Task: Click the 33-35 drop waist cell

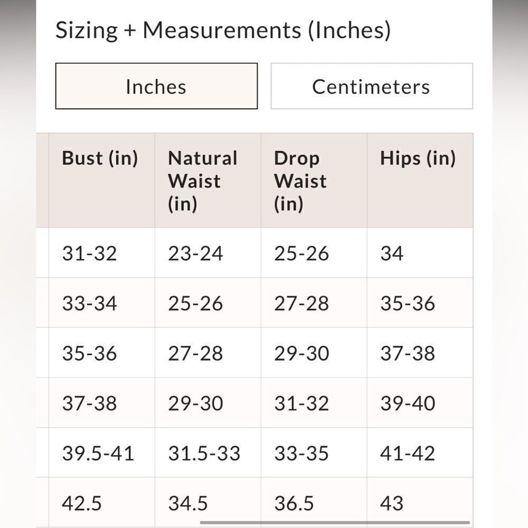Action: (x=301, y=453)
